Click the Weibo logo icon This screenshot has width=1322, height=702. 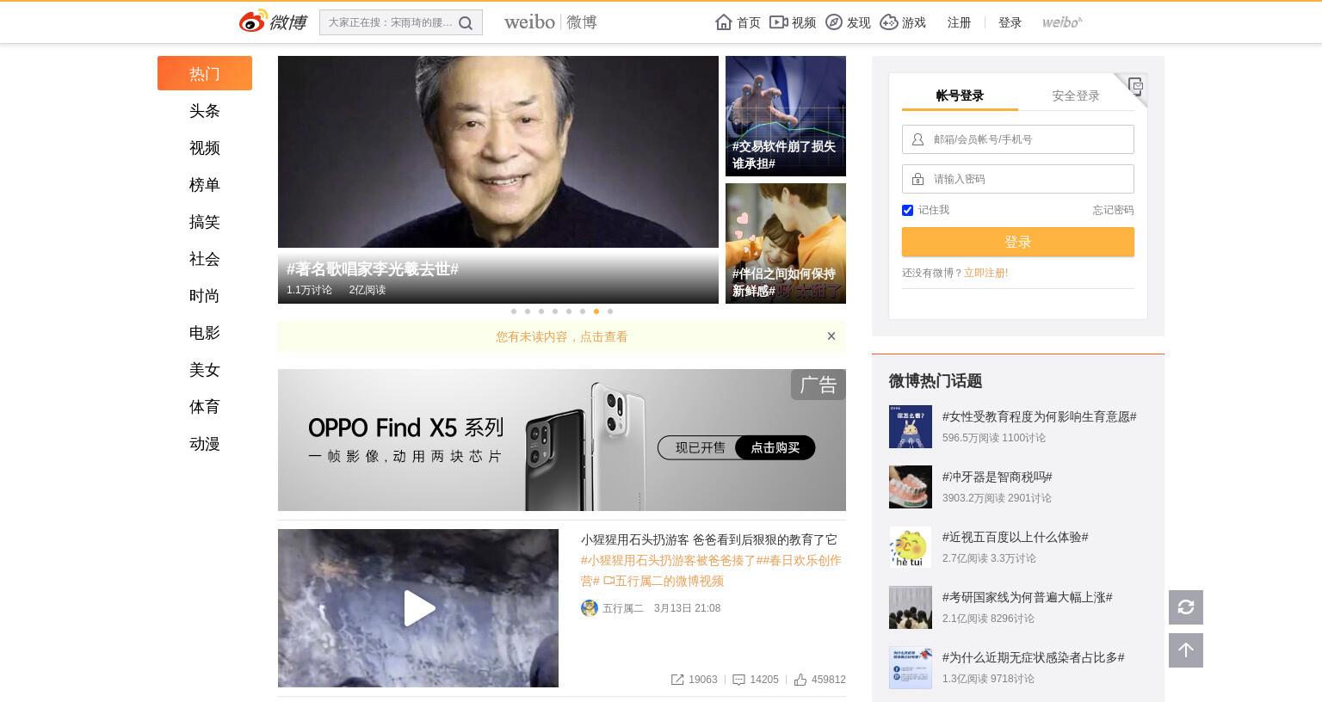[x=273, y=22]
